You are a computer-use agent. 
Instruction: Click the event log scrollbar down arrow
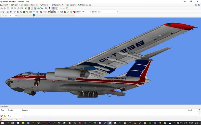(x=199, y=113)
